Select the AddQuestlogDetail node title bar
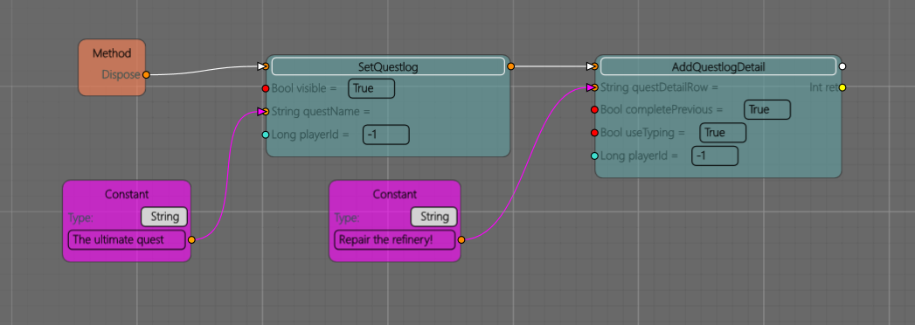Viewport: 915px width, 325px height. 718,66
